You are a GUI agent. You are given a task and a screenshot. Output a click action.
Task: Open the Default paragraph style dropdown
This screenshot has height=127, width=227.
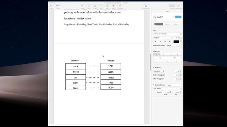[173, 17]
